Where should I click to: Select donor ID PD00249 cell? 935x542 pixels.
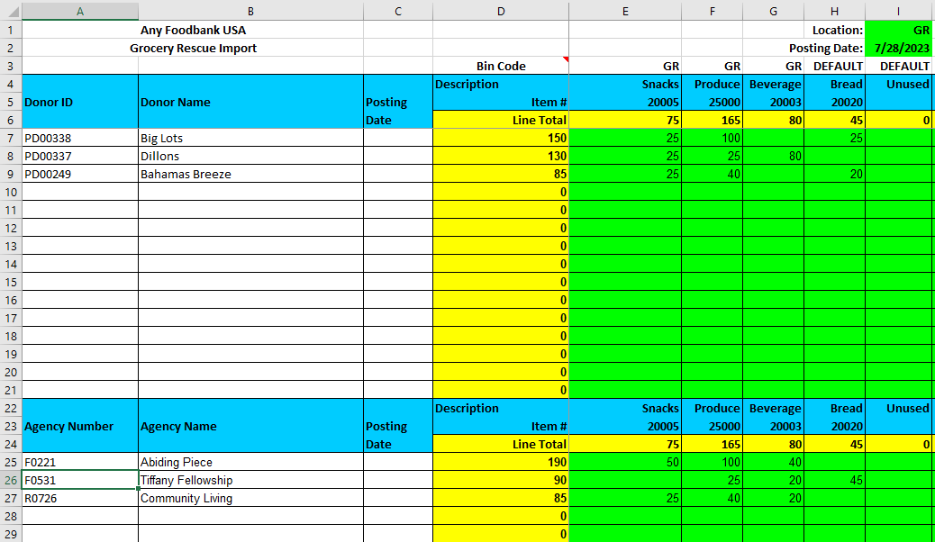coord(79,174)
